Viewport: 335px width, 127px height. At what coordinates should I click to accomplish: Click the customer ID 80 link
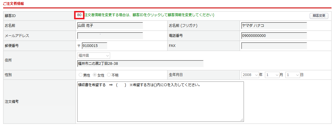pyautogui.click(x=79, y=15)
